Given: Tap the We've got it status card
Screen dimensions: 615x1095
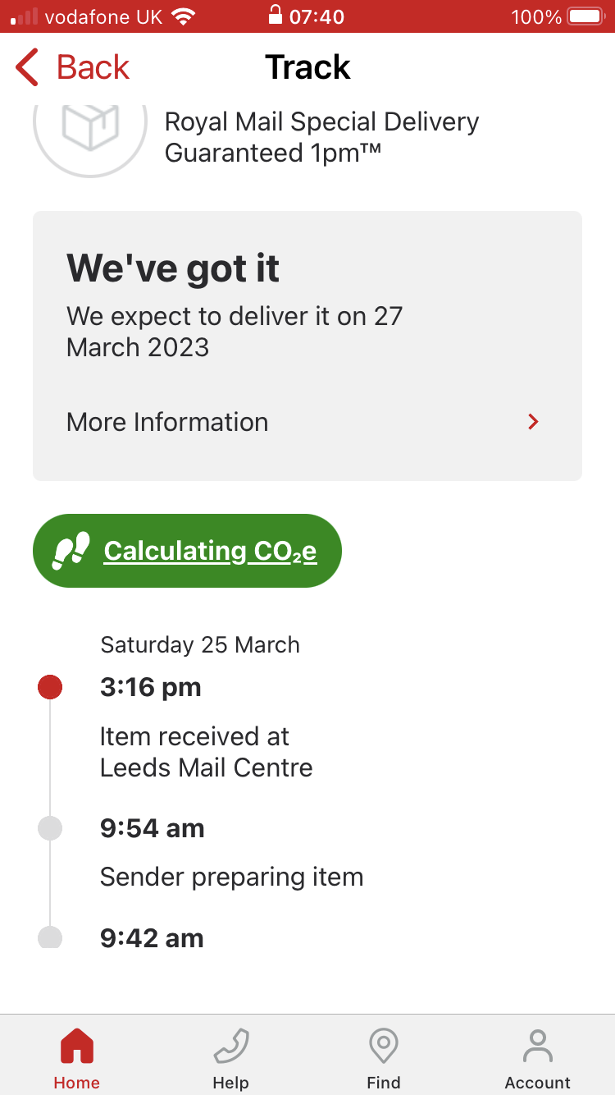Looking at the screenshot, I should [x=307, y=346].
